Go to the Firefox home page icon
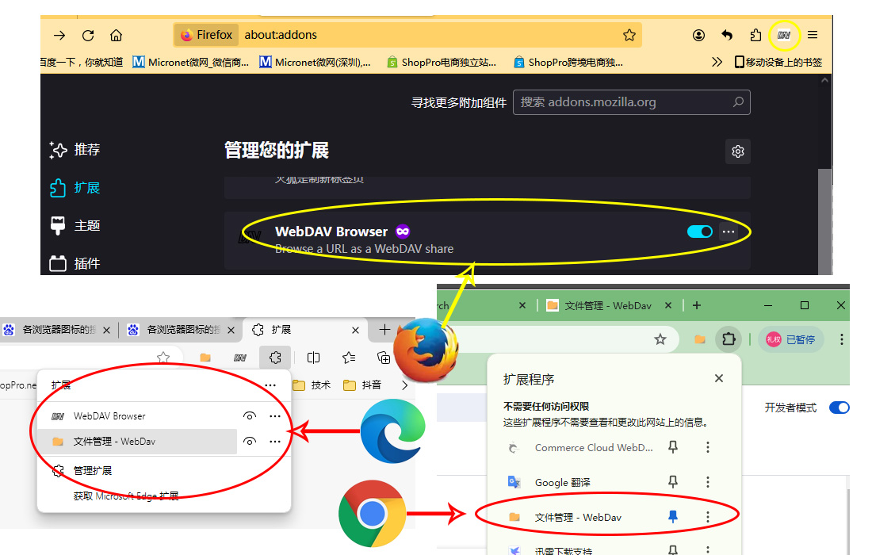Image resolution: width=872 pixels, height=555 pixels. [x=117, y=36]
